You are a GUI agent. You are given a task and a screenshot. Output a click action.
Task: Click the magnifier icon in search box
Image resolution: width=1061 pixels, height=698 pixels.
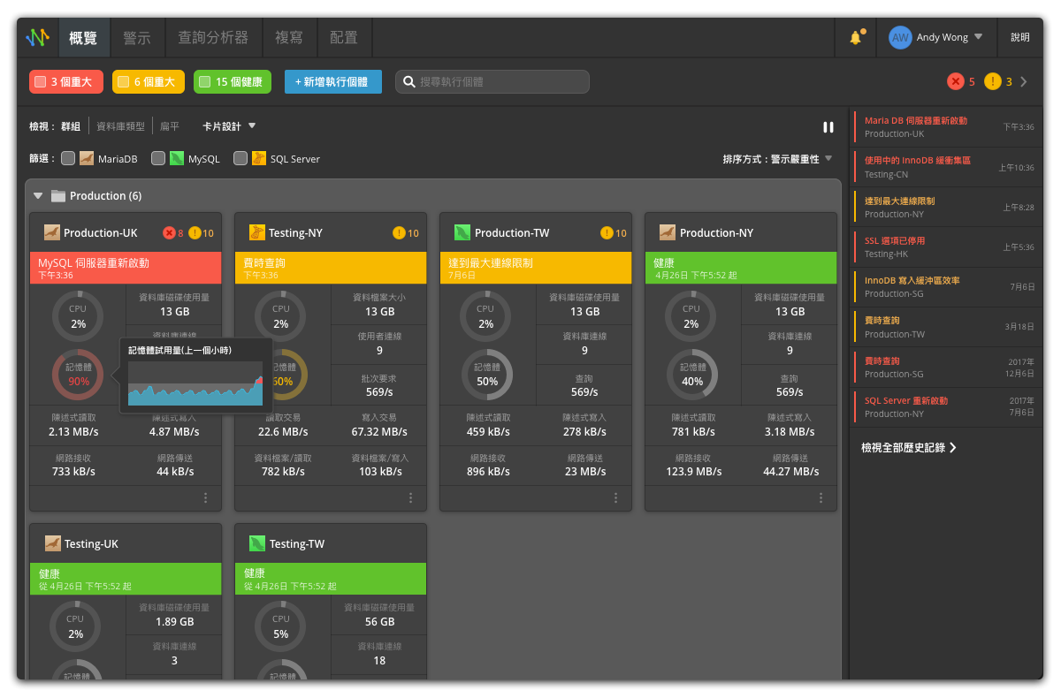tap(409, 82)
